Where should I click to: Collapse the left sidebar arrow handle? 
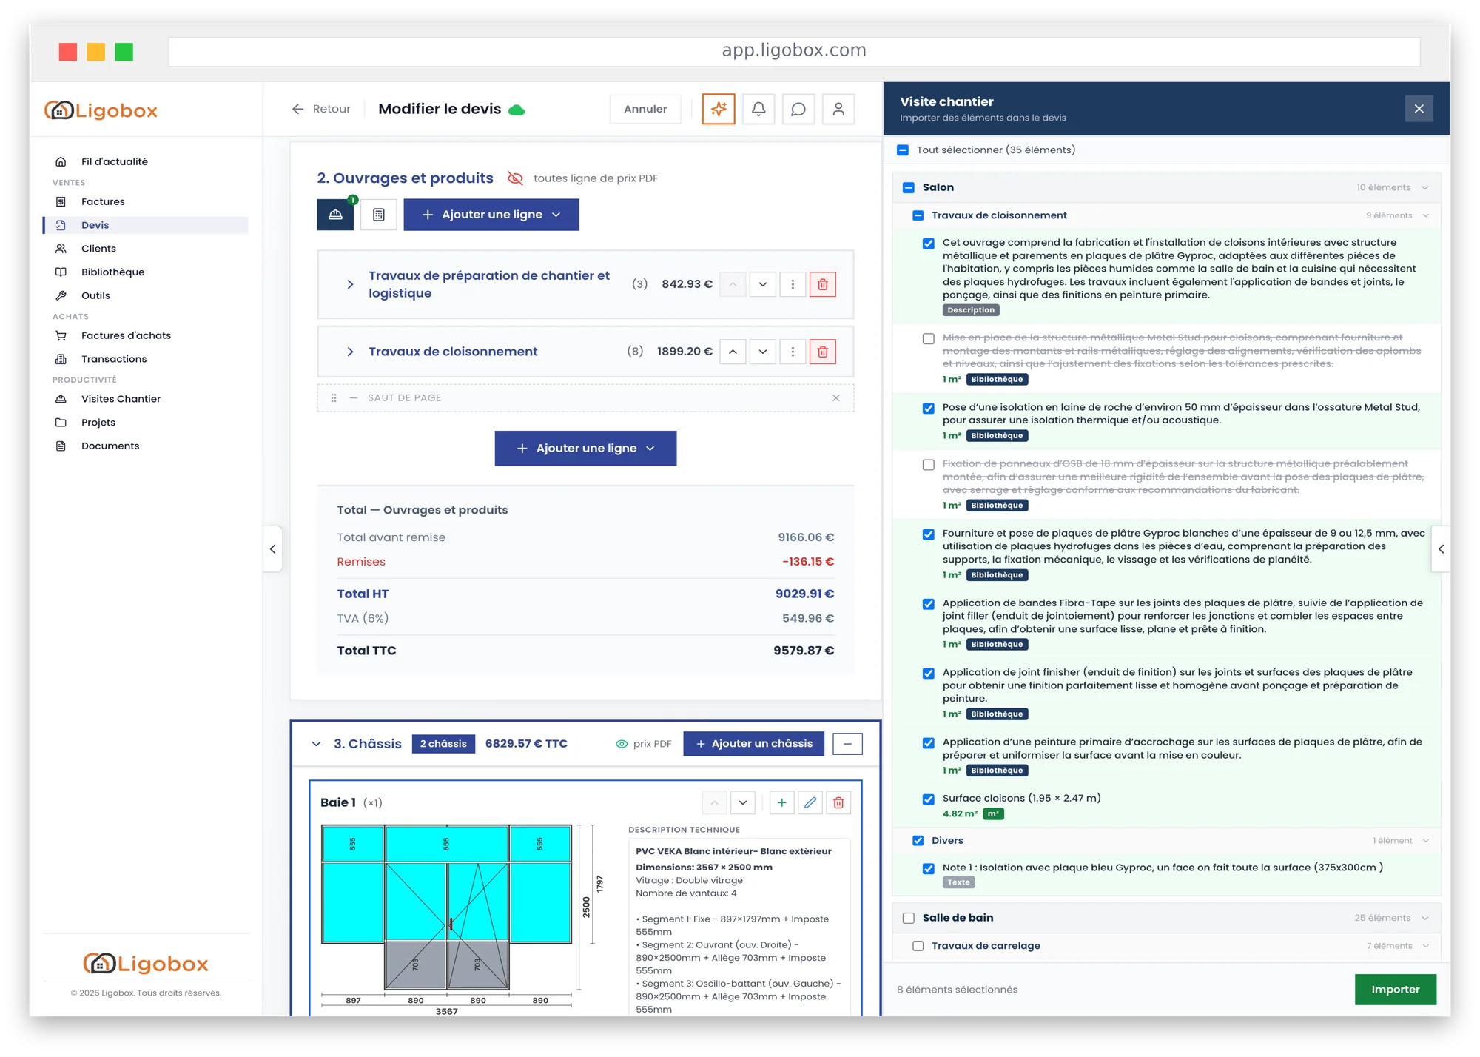[x=273, y=549]
